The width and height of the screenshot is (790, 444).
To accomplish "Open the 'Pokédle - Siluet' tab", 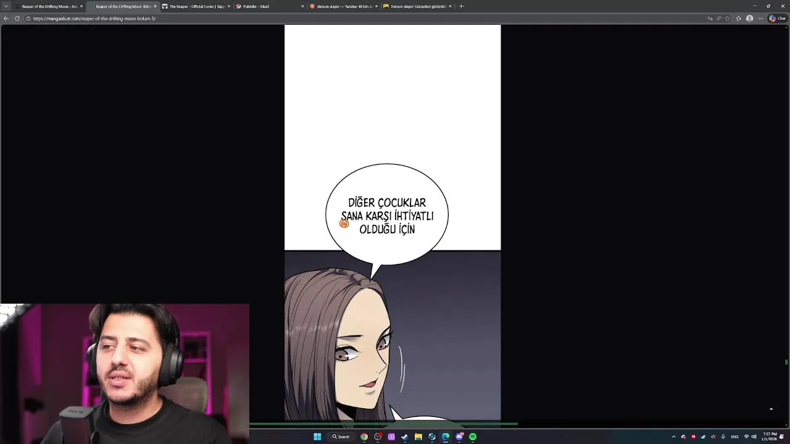I will click(x=270, y=6).
